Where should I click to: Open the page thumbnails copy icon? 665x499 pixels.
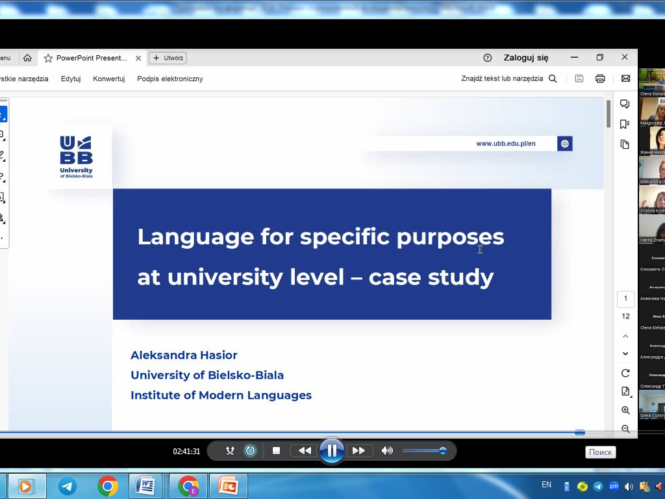point(625,144)
